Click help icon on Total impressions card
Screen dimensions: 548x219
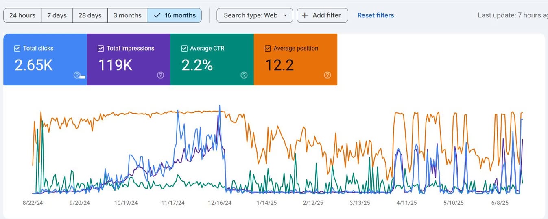160,75
